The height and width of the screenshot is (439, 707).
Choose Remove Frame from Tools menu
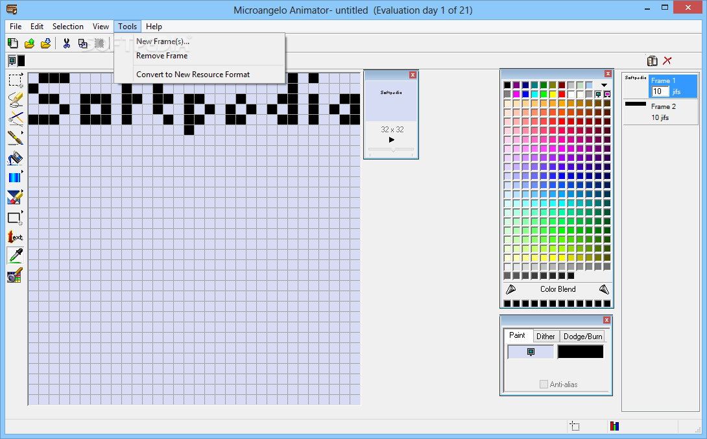199,56
